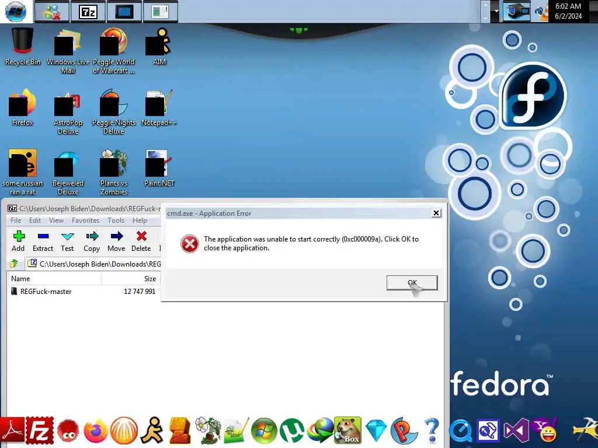
Task: Open the 7-Zip Favorites menu
Action: point(85,220)
